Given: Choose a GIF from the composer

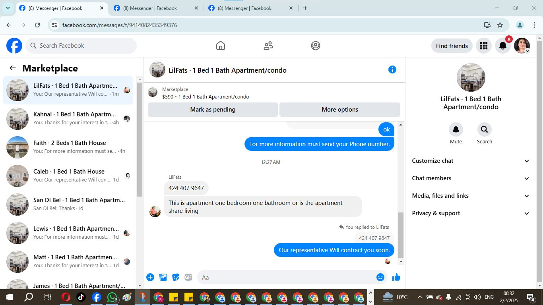Looking at the screenshot, I should (x=188, y=277).
